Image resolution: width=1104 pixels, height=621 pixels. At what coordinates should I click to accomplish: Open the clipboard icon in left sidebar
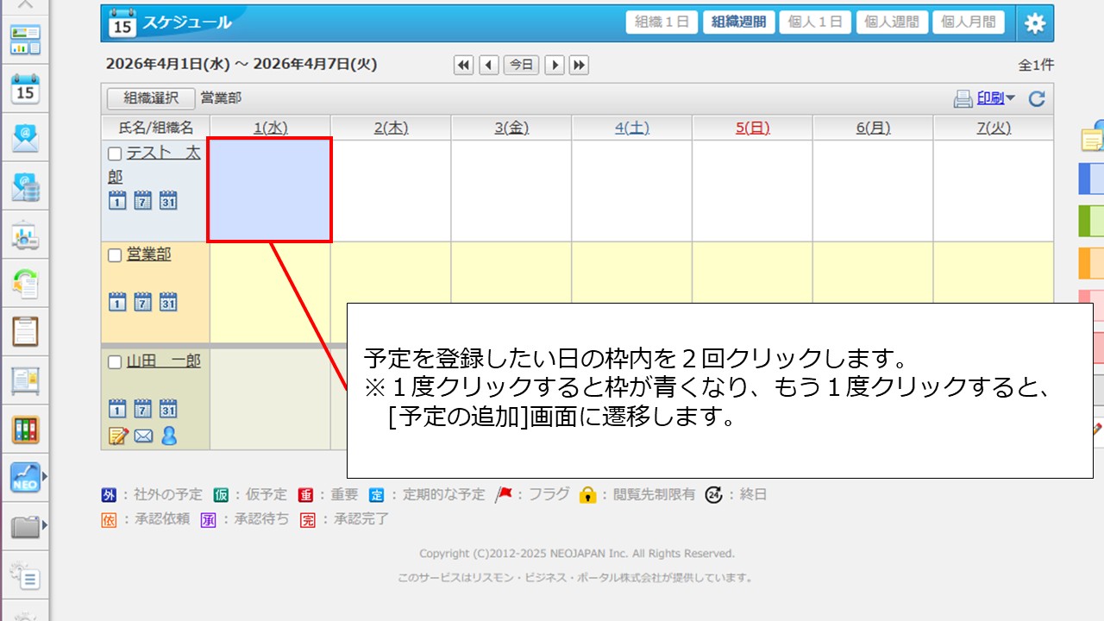pos(25,331)
